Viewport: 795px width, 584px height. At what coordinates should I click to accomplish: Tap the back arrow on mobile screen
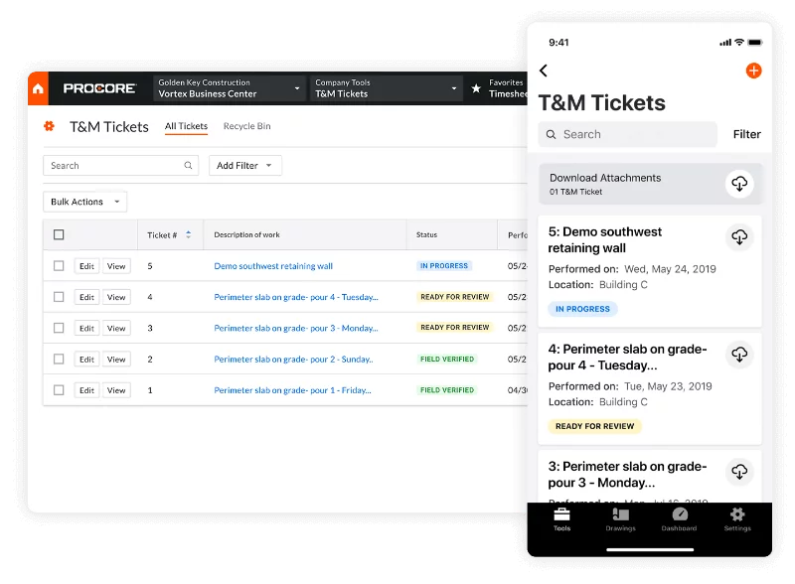544,71
